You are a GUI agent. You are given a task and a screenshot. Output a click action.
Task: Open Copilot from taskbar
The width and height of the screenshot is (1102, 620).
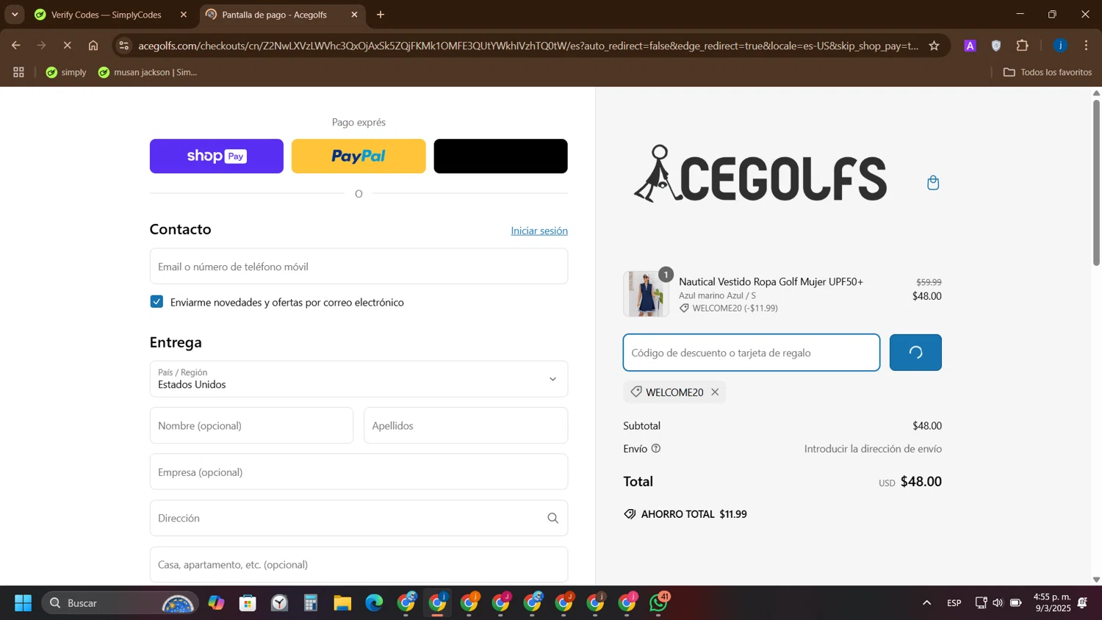tap(216, 603)
